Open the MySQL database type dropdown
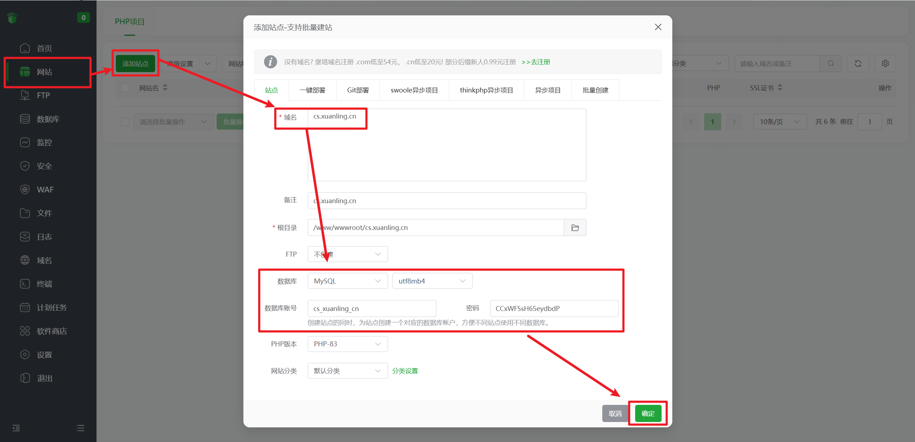 point(347,281)
